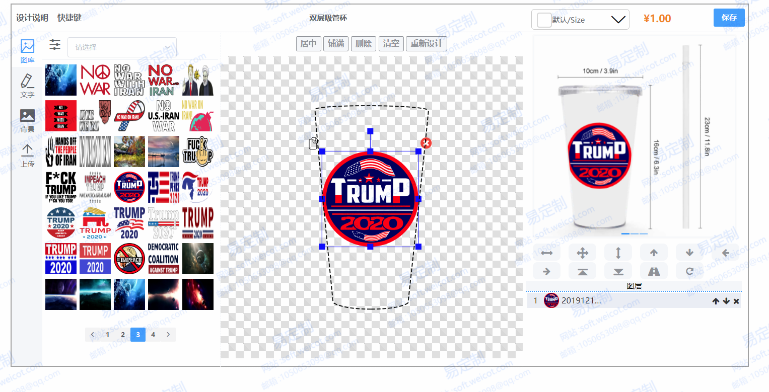The image size is (769, 392).
Task: Nudge image right with right-arrow button
Action: coord(546,271)
